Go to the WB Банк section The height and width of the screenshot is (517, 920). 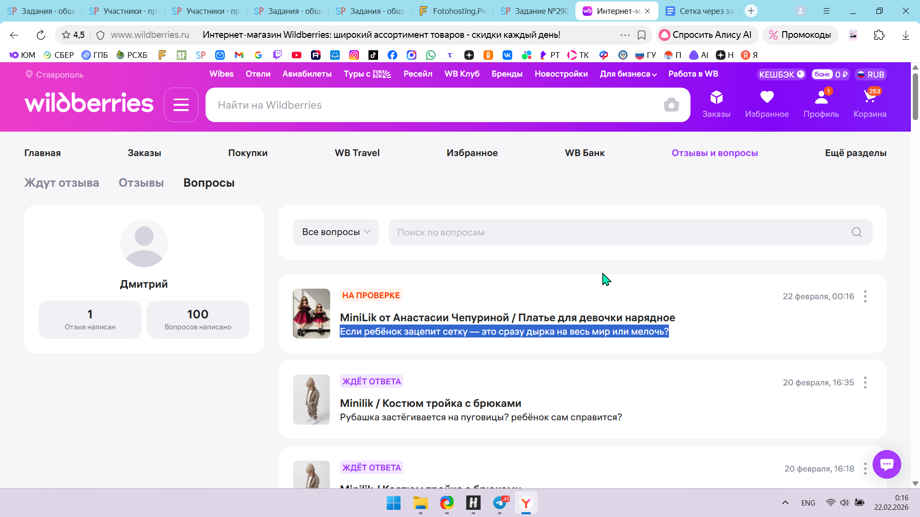pos(584,153)
